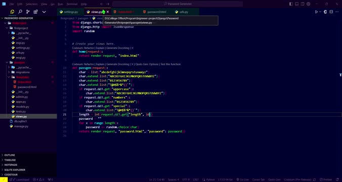
Task: Change the encoding via UTF-8
Action: click(x=186, y=179)
